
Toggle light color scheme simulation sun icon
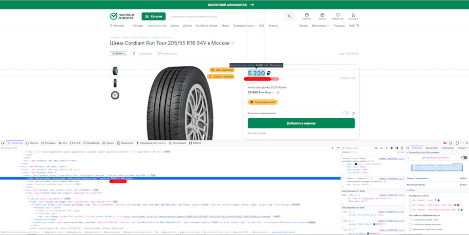click(x=391, y=148)
